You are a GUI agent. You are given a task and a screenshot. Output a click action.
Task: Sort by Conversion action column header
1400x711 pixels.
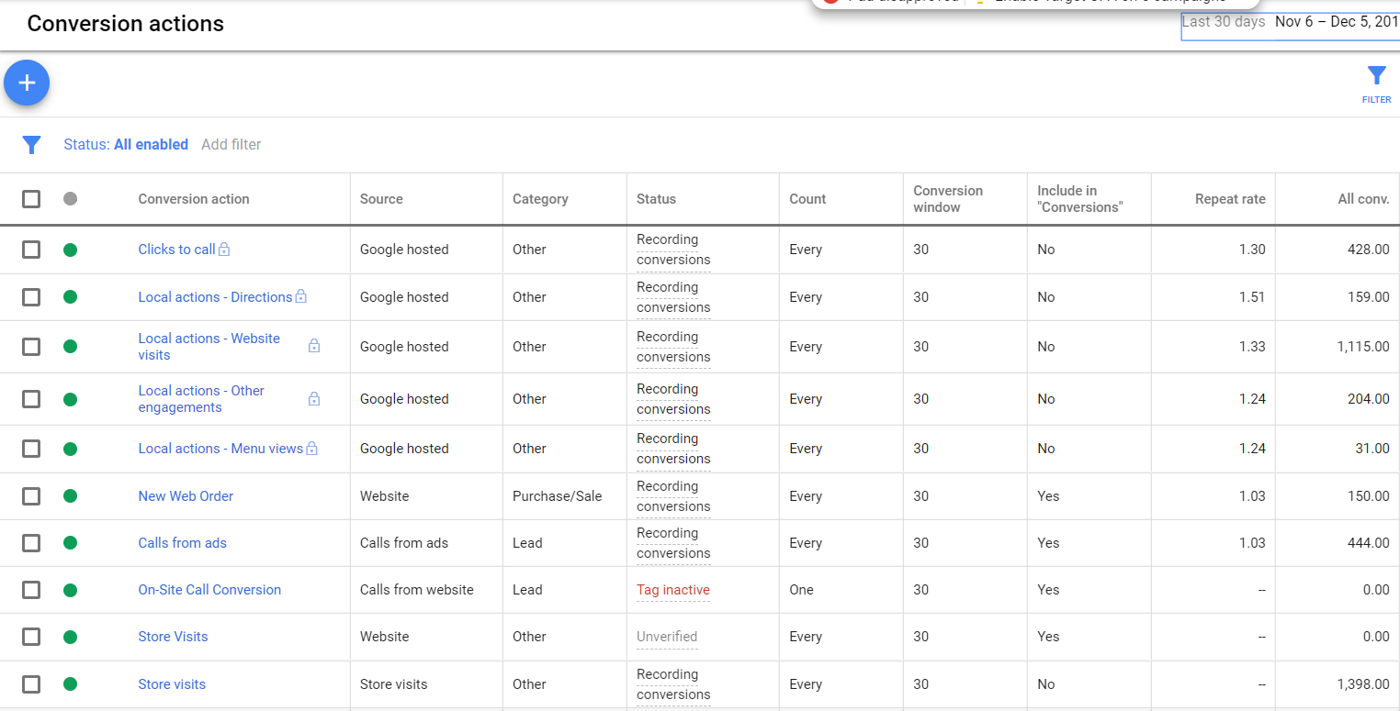pyautogui.click(x=194, y=199)
